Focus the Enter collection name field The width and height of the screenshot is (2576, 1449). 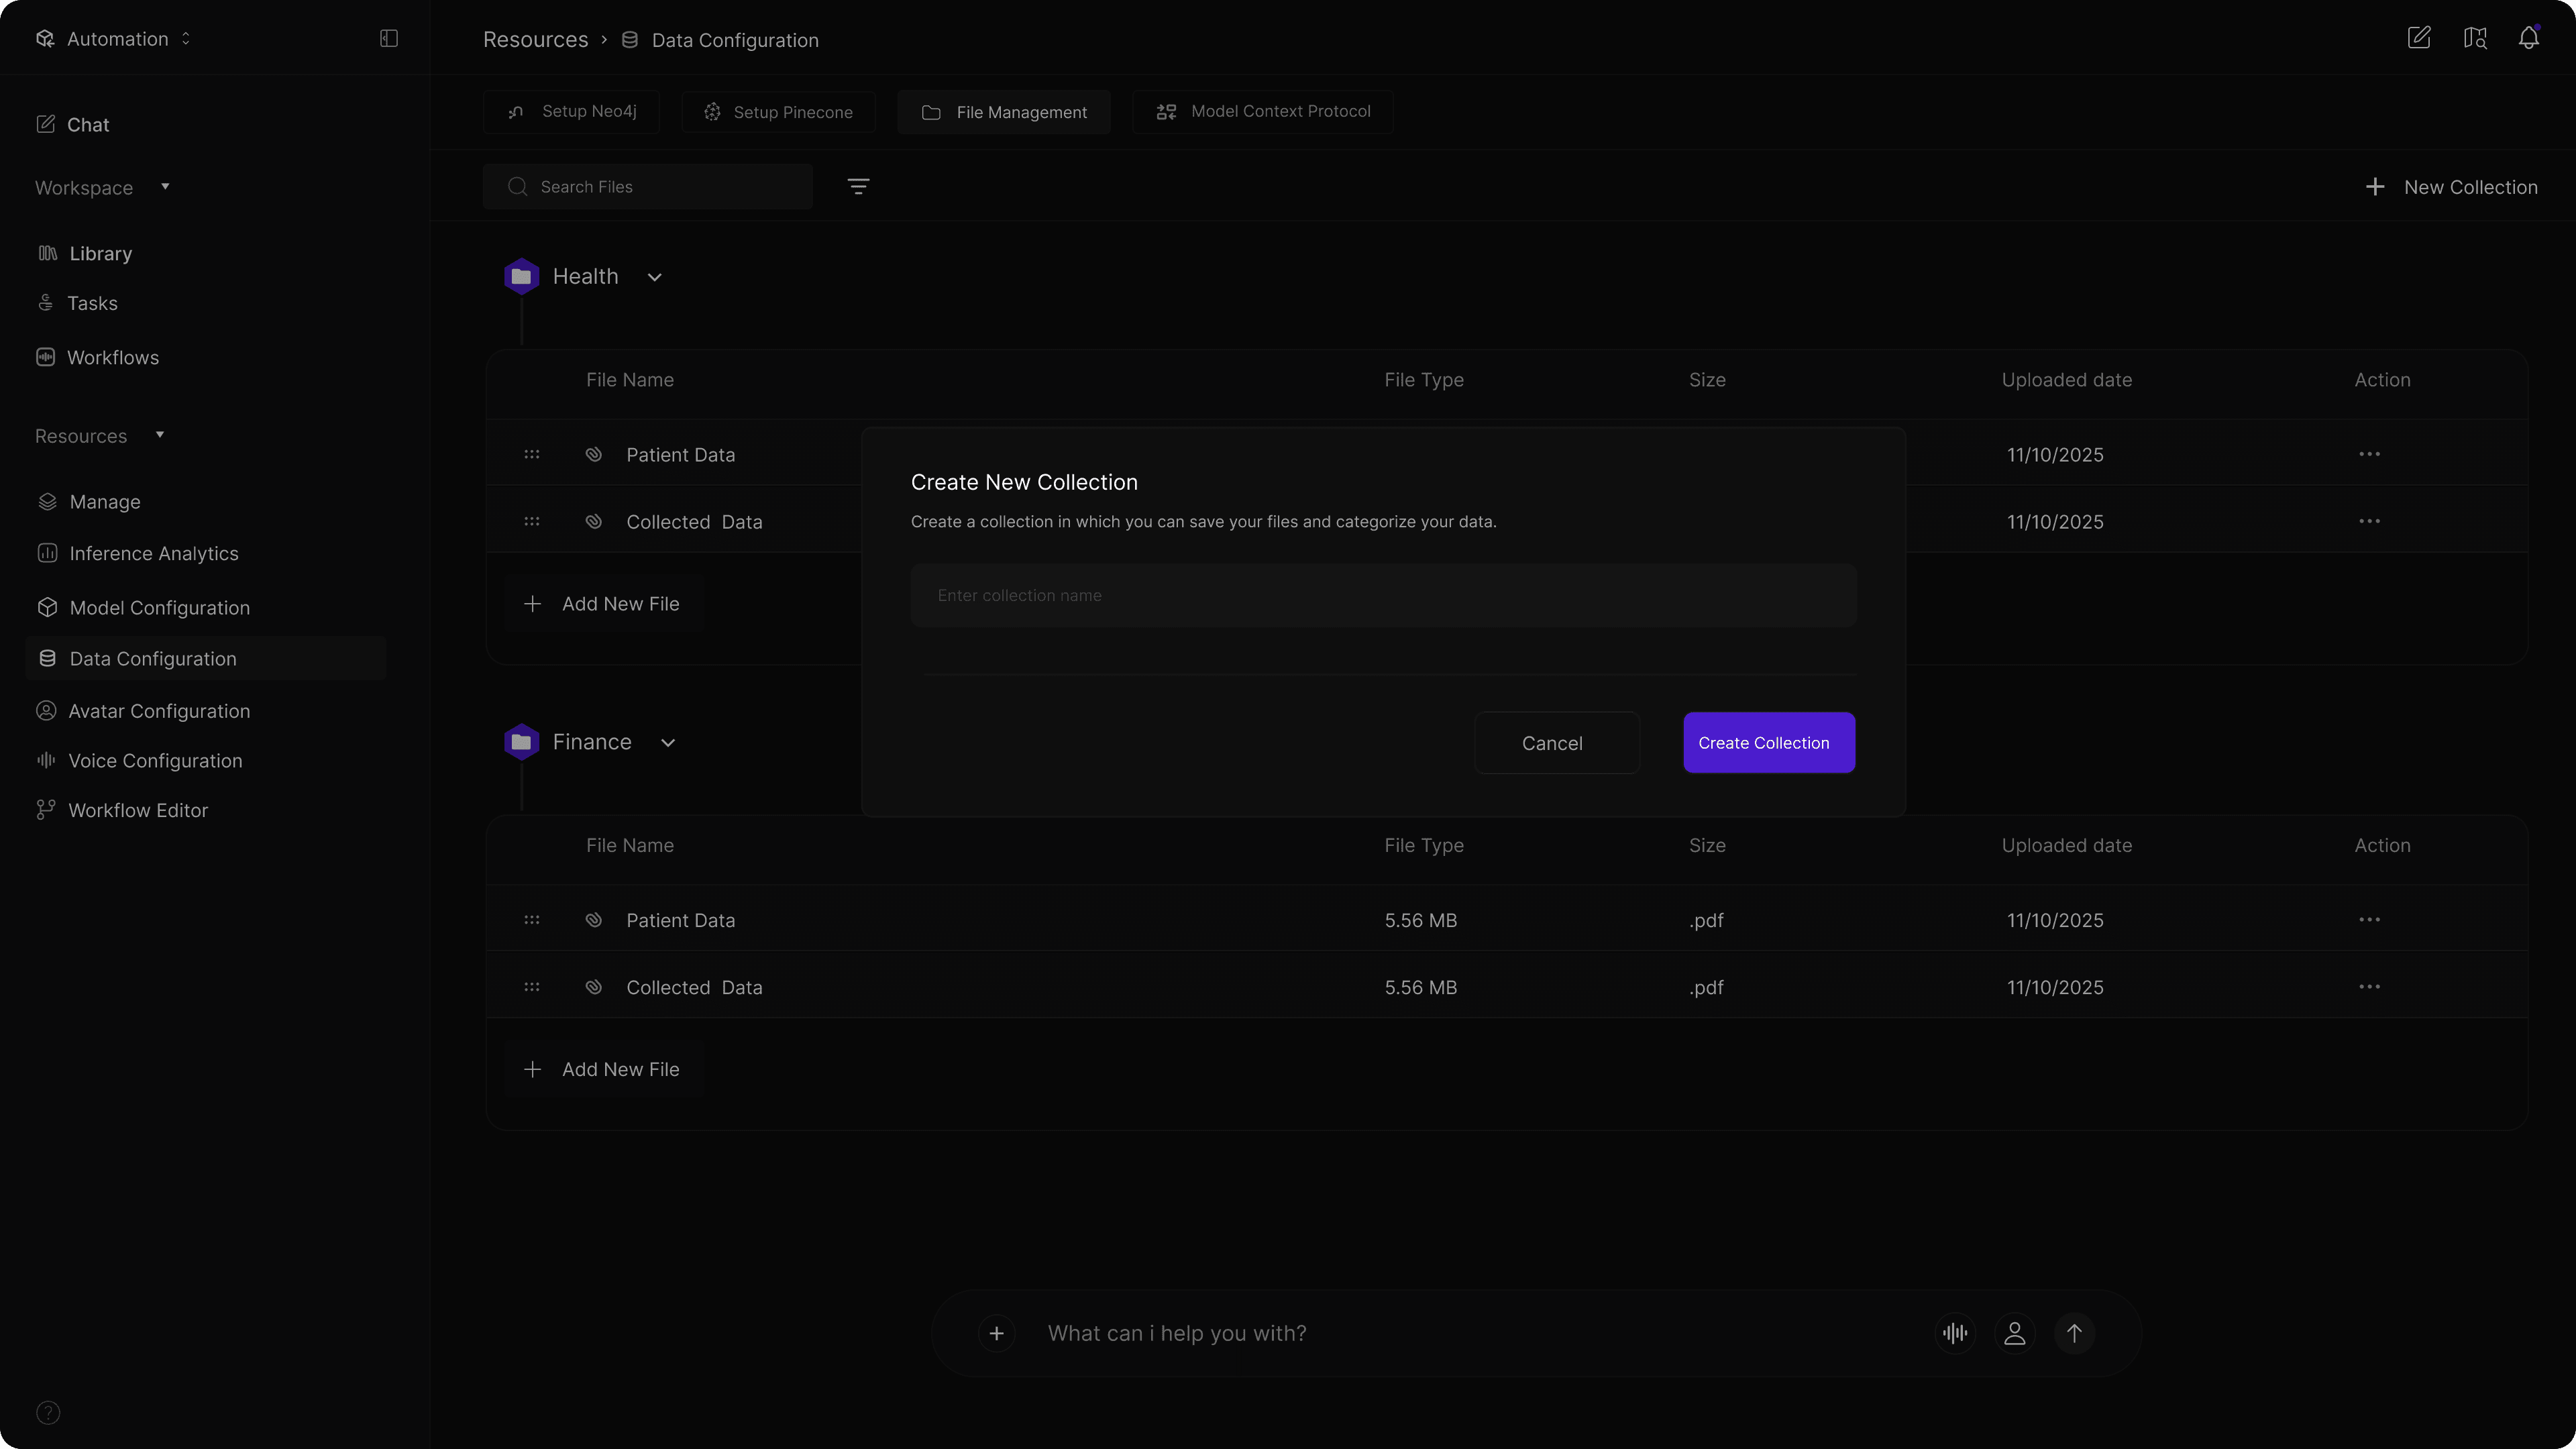[1383, 596]
